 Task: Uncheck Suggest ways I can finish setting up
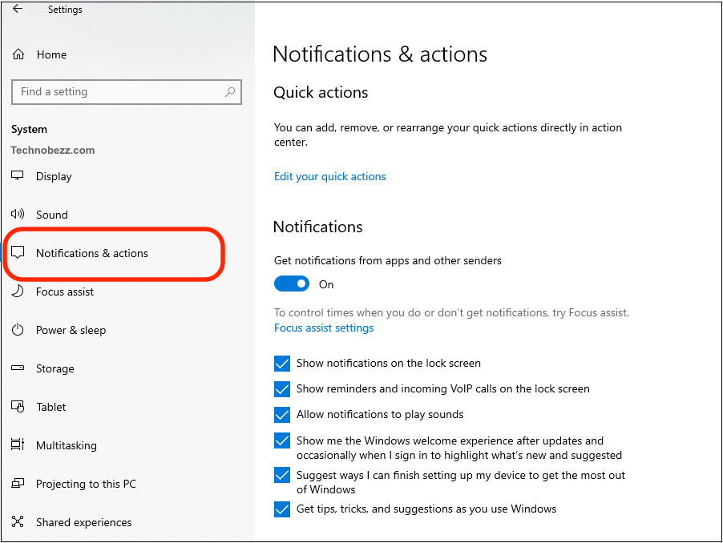[281, 475]
